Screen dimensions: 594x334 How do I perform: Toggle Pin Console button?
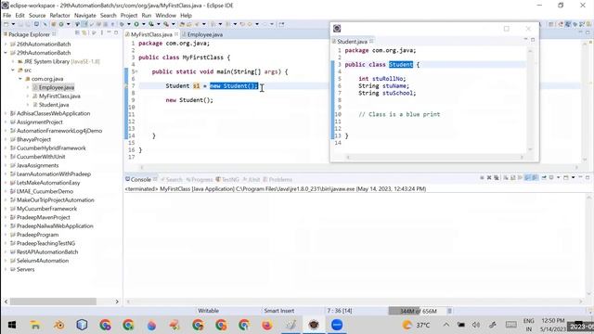(544, 177)
